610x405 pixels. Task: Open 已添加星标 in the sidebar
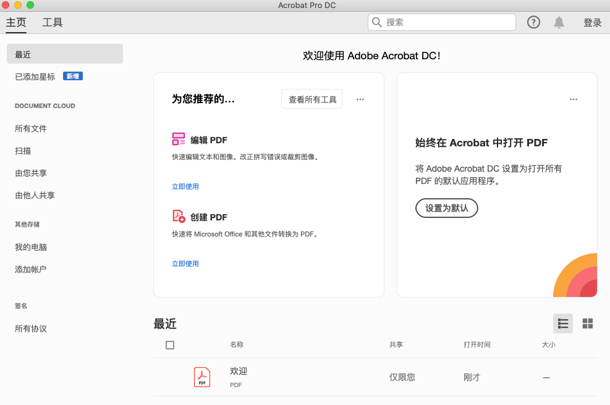coord(35,77)
